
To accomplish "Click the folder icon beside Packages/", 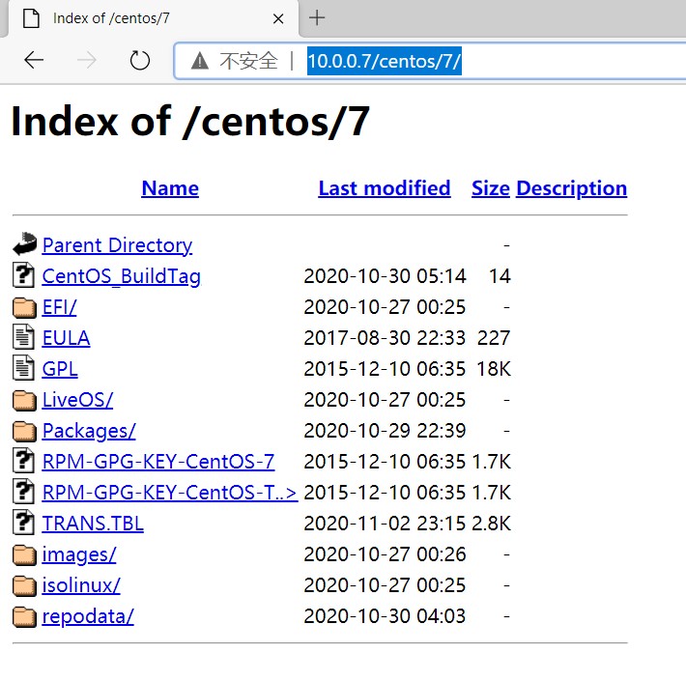I will click(x=24, y=431).
